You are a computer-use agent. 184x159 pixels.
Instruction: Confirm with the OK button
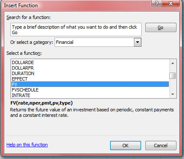coord(125,146)
